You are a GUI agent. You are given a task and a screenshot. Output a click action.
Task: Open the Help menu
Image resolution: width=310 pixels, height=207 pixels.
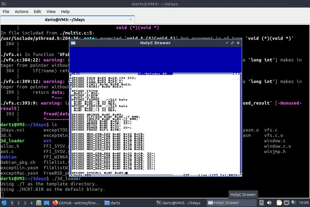65,12
